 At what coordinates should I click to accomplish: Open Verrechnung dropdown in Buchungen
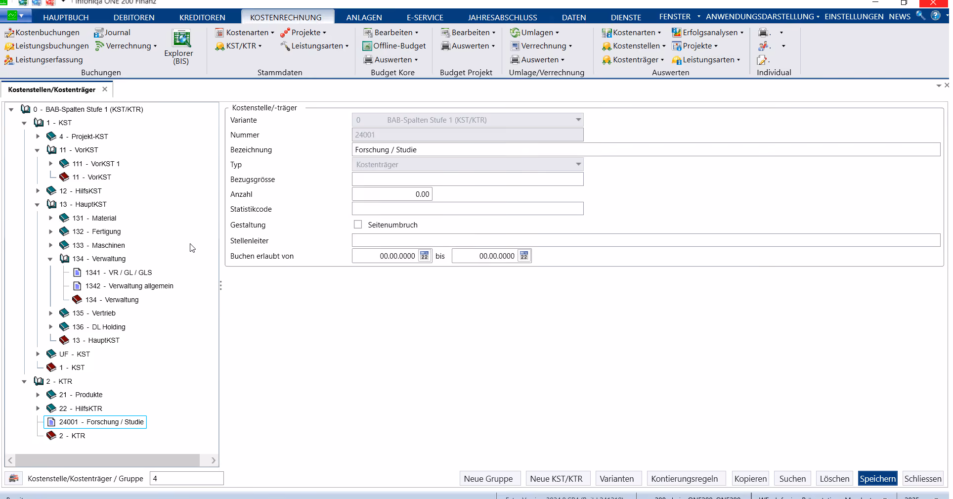pos(127,46)
